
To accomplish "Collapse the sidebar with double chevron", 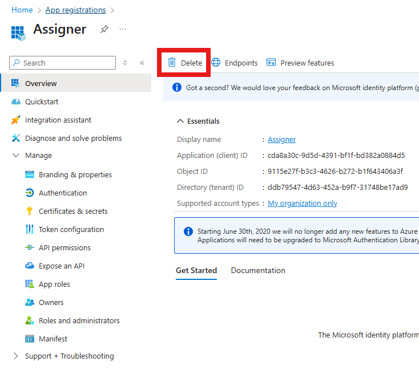I will click(x=142, y=63).
